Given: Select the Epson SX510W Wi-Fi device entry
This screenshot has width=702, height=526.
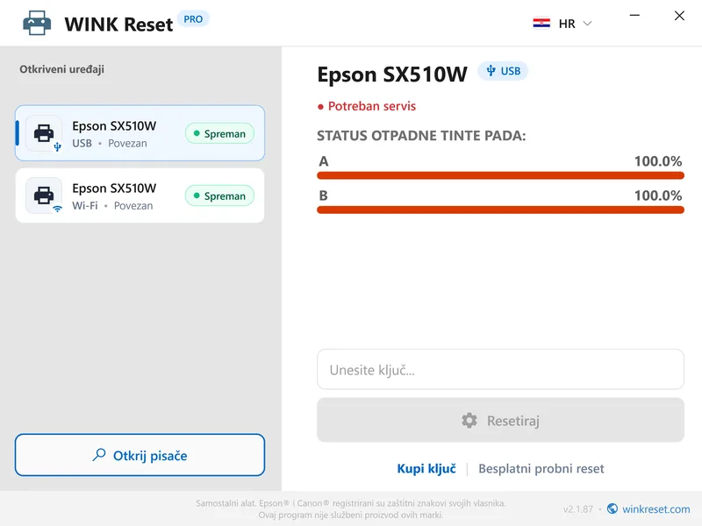Looking at the screenshot, I should click(140, 195).
